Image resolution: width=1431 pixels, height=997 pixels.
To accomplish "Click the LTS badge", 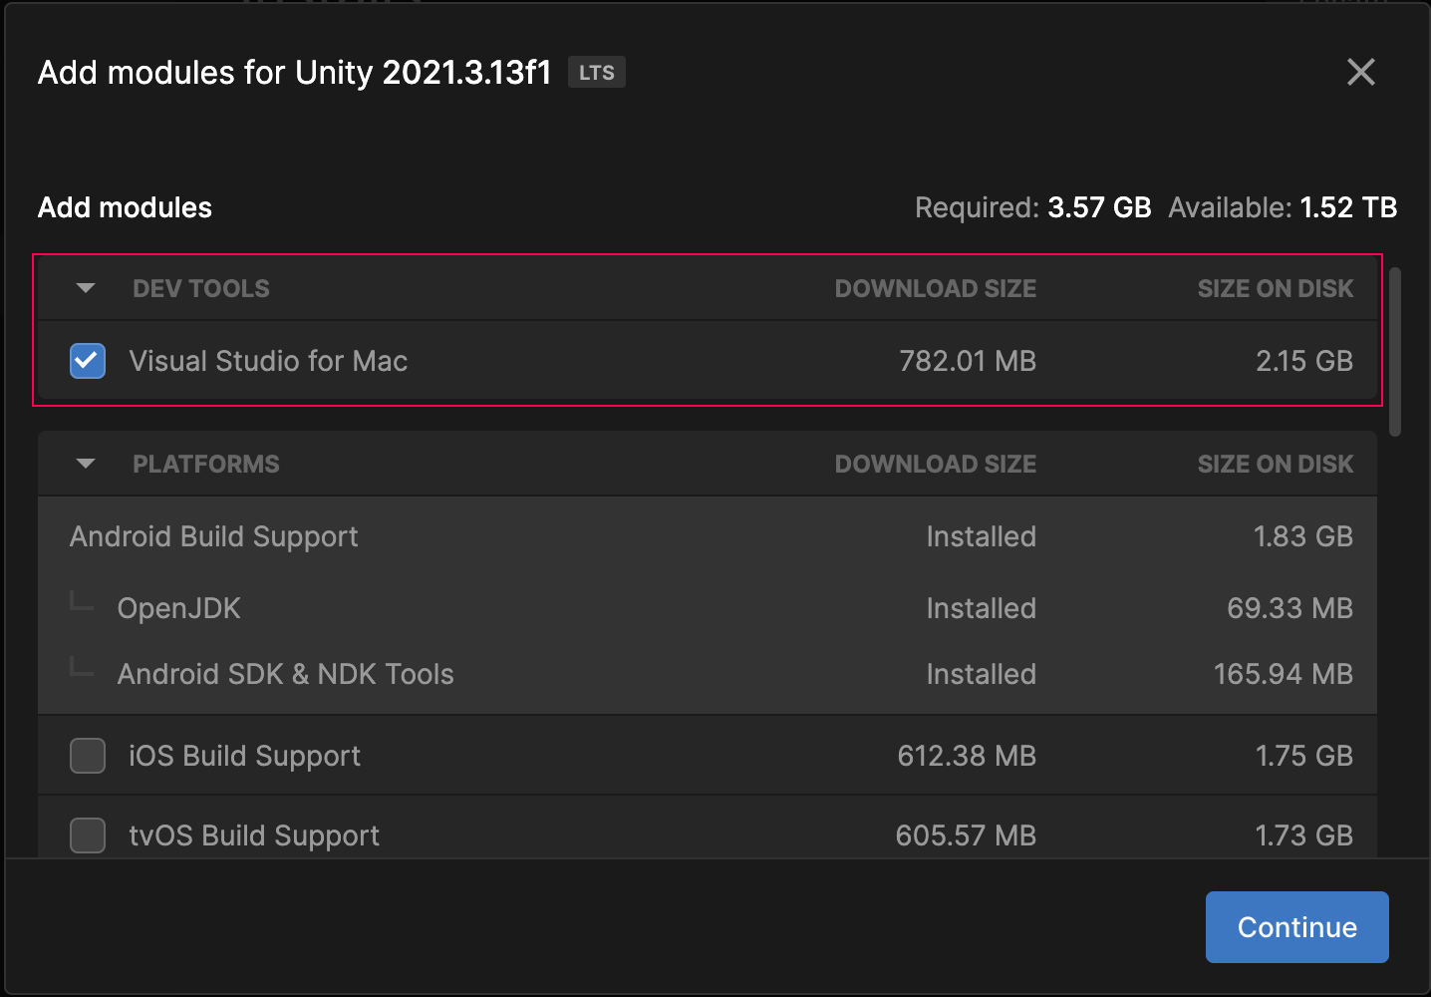I will (597, 73).
